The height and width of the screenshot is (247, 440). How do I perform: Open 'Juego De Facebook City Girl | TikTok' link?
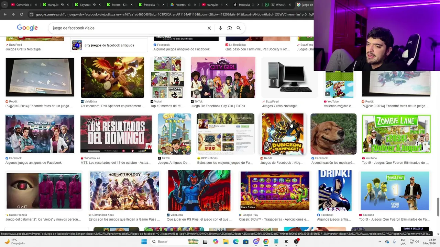[218, 106]
